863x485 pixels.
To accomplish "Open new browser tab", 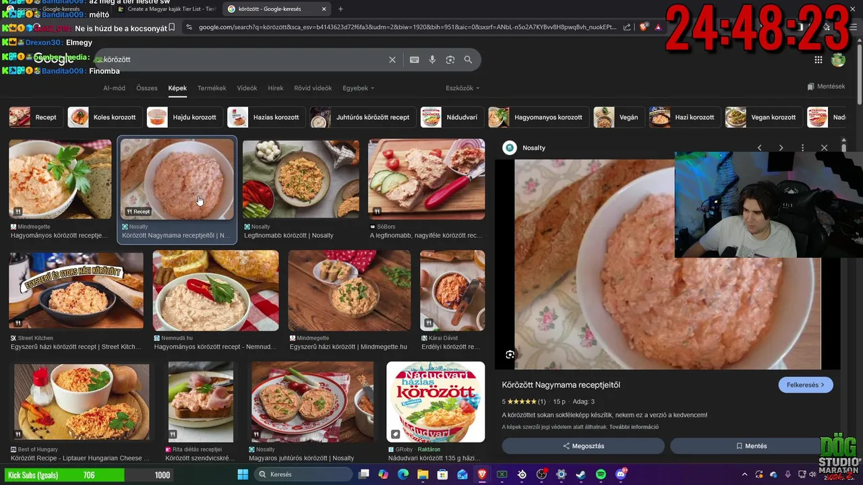I will pyautogui.click(x=340, y=9).
